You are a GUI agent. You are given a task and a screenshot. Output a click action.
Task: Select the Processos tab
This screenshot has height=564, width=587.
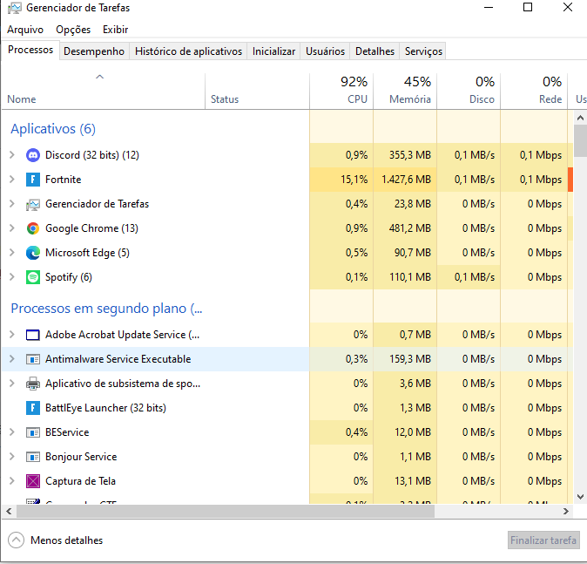[x=30, y=50]
